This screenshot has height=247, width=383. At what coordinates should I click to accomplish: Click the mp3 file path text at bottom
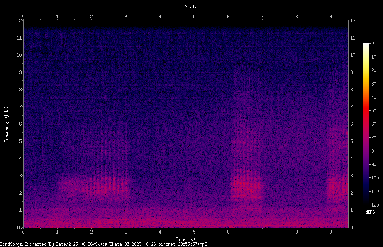[103, 244]
